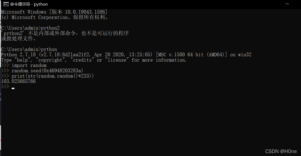Click the output value 103.025665766
Image resolution: width=301 pixels, height=156 pixels.
click(x=18, y=81)
